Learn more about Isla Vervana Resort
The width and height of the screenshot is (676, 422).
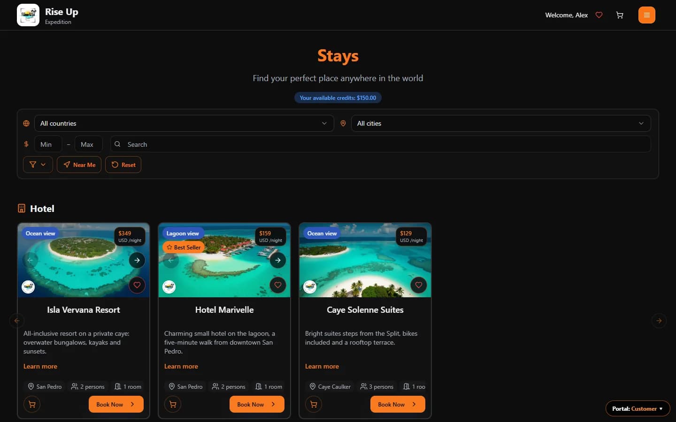coord(40,366)
